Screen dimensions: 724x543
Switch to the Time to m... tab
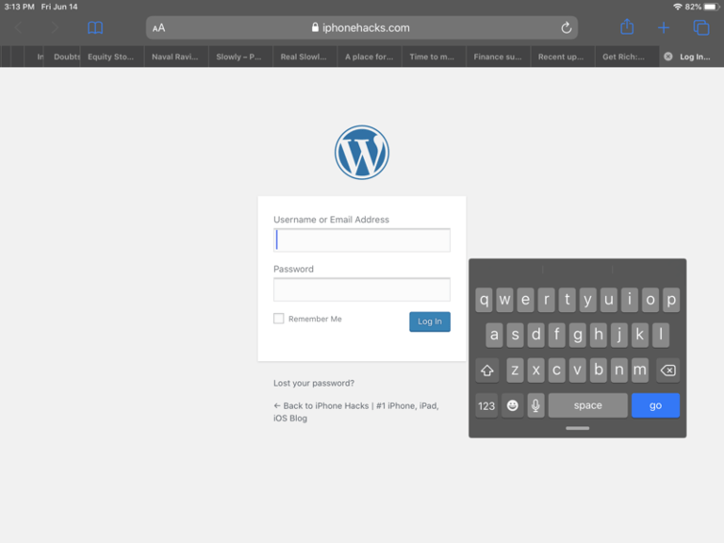tap(432, 57)
